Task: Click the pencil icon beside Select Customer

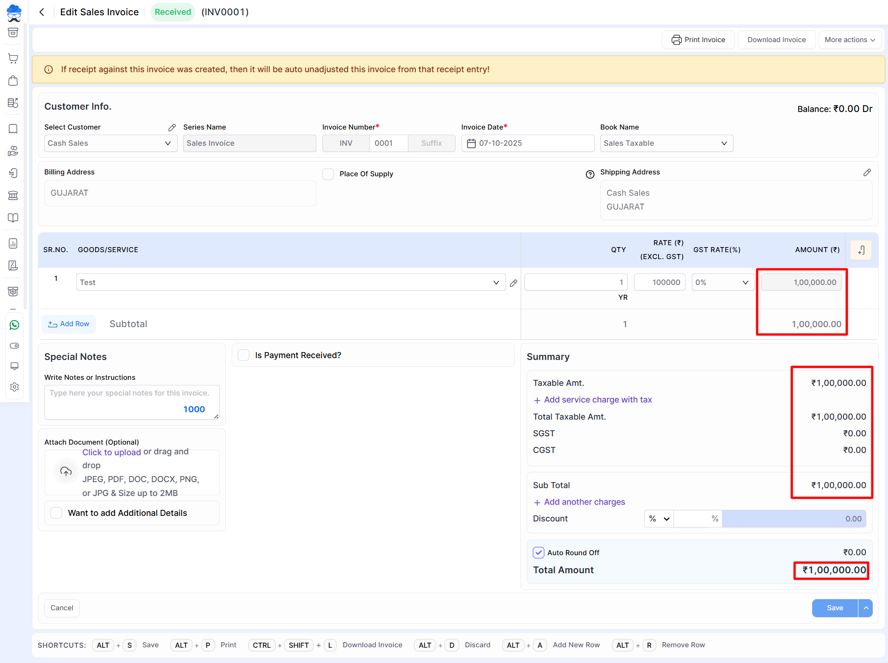Action: (172, 127)
